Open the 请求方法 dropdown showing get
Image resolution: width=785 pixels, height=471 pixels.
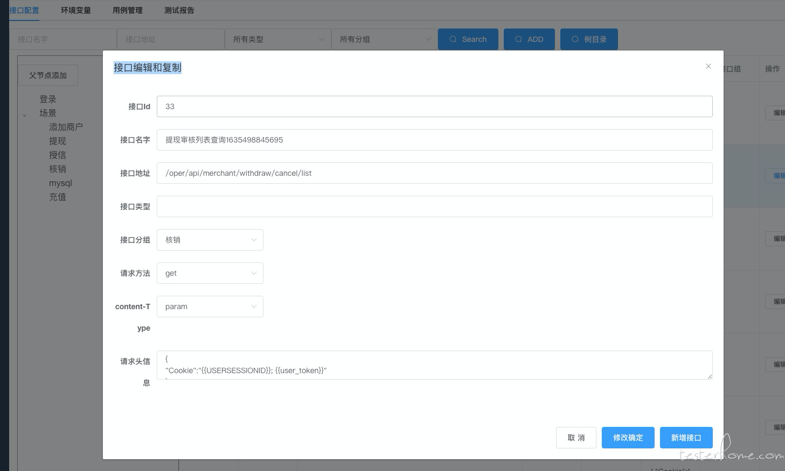[x=210, y=273]
